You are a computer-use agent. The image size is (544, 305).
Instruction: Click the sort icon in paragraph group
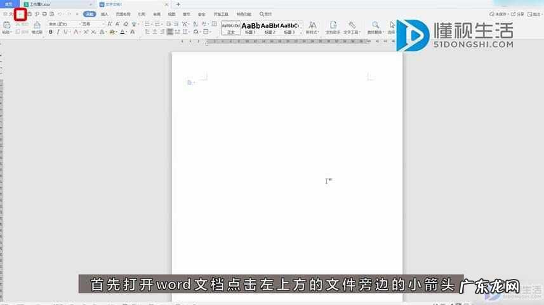(196, 24)
